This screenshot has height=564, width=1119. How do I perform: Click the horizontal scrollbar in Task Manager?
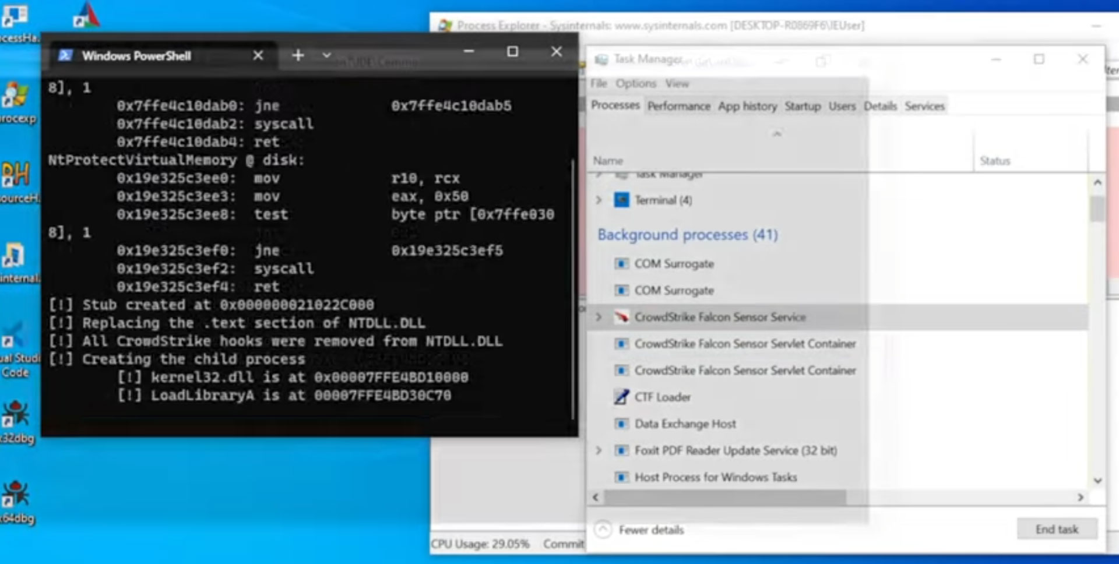click(724, 498)
